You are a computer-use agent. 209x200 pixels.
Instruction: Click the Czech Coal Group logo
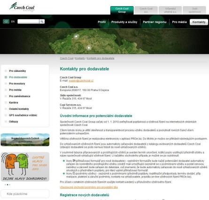click(x=22, y=7)
